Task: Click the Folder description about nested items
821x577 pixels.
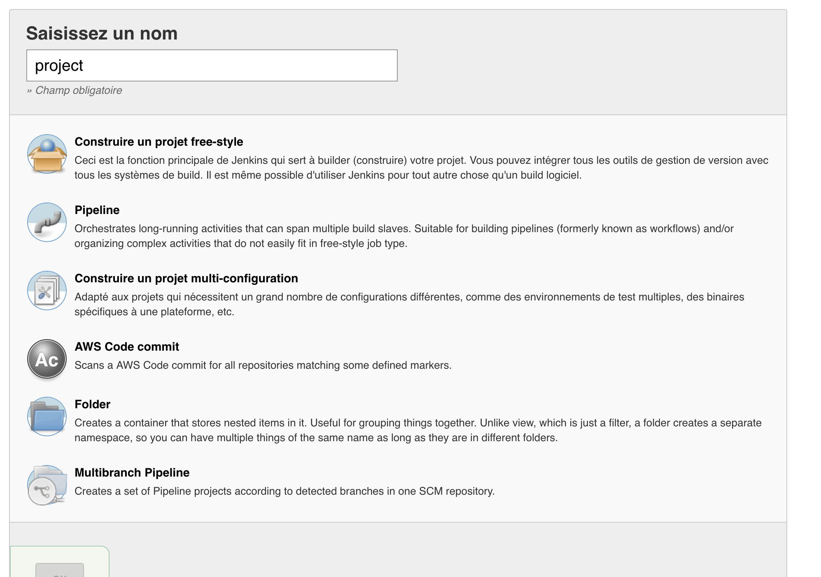Action: 417,430
